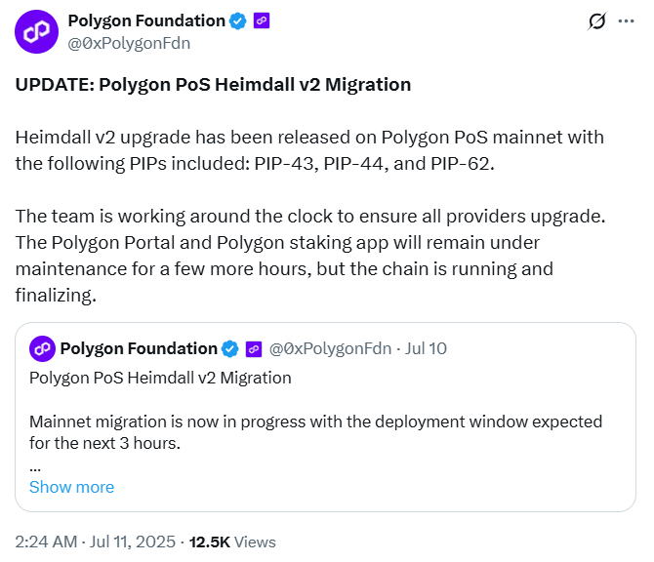Open the Polygon Foundation profile avatar at top
This screenshot has width=654, height=562.
pos(35,31)
